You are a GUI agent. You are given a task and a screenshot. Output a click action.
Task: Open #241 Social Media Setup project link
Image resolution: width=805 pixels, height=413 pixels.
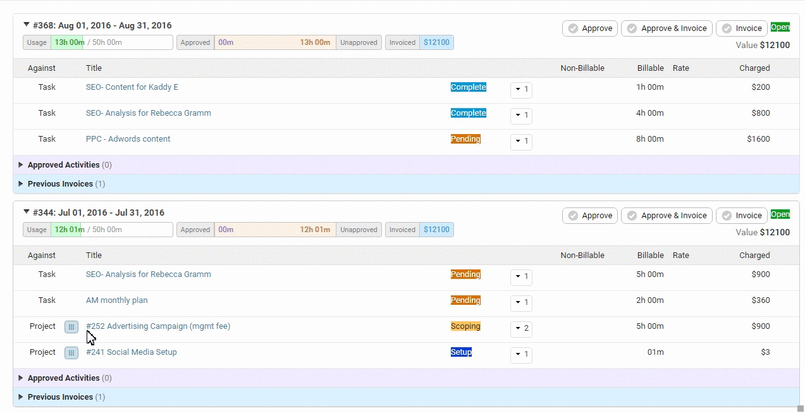coord(132,352)
